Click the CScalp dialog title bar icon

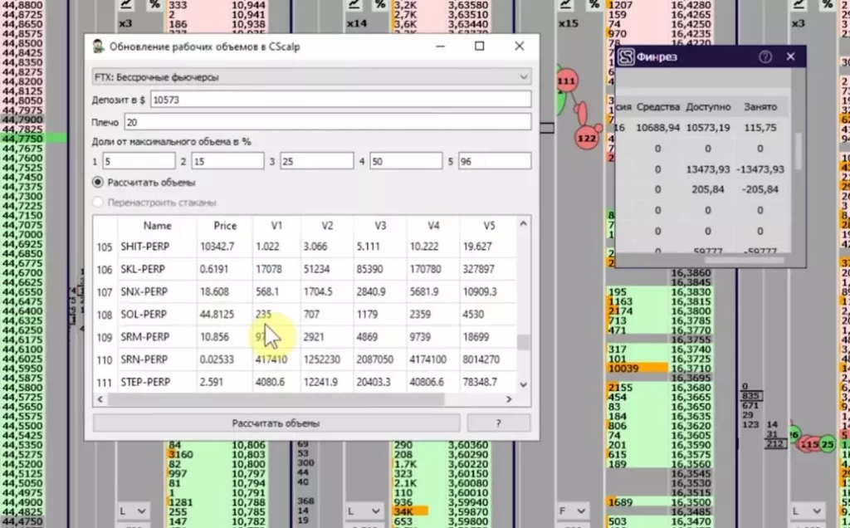[98, 46]
